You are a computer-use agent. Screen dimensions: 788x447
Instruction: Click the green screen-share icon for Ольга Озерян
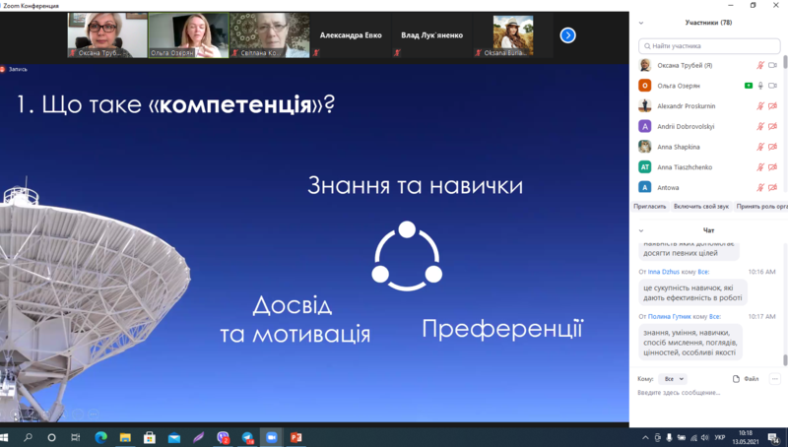pyautogui.click(x=749, y=86)
